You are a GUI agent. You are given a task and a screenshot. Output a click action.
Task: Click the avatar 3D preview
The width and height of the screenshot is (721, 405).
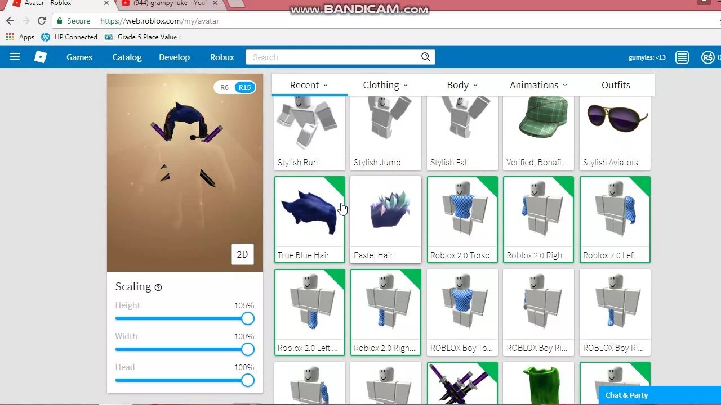click(x=185, y=173)
